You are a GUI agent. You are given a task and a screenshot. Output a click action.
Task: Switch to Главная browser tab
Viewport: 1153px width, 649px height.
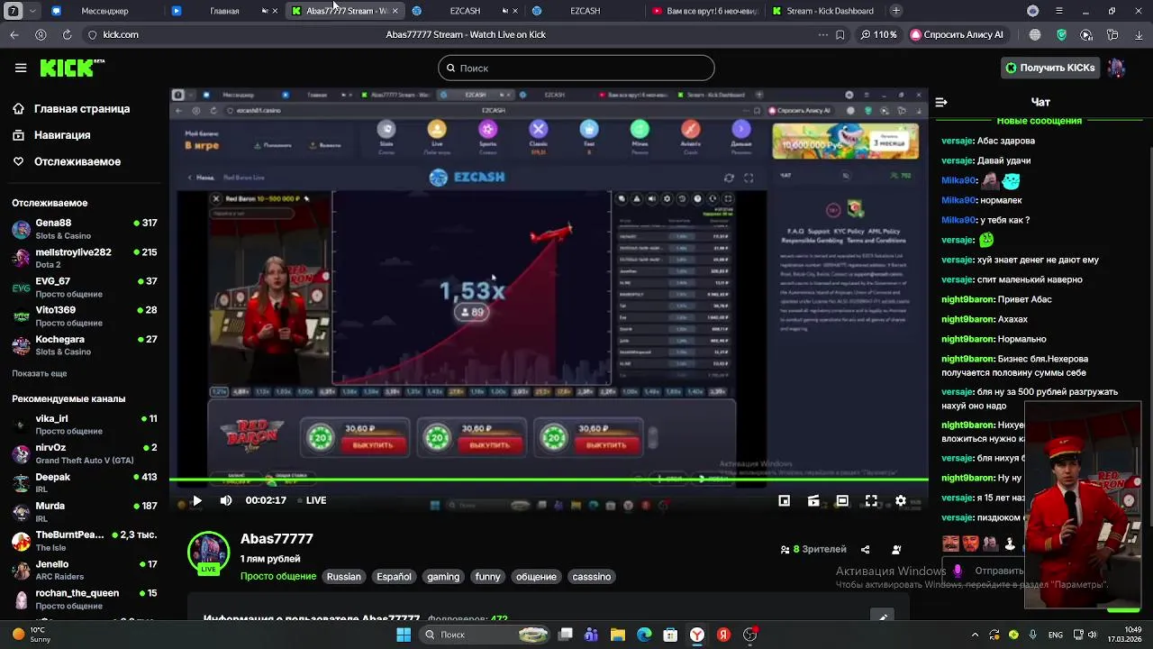224,11
